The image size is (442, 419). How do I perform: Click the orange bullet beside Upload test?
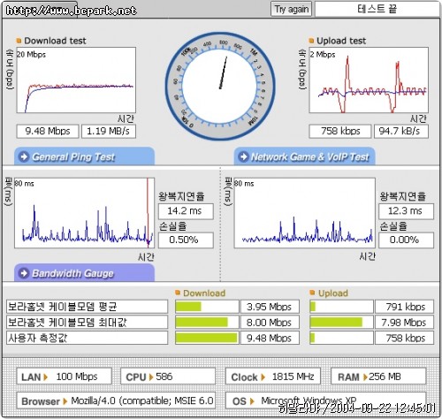point(311,41)
